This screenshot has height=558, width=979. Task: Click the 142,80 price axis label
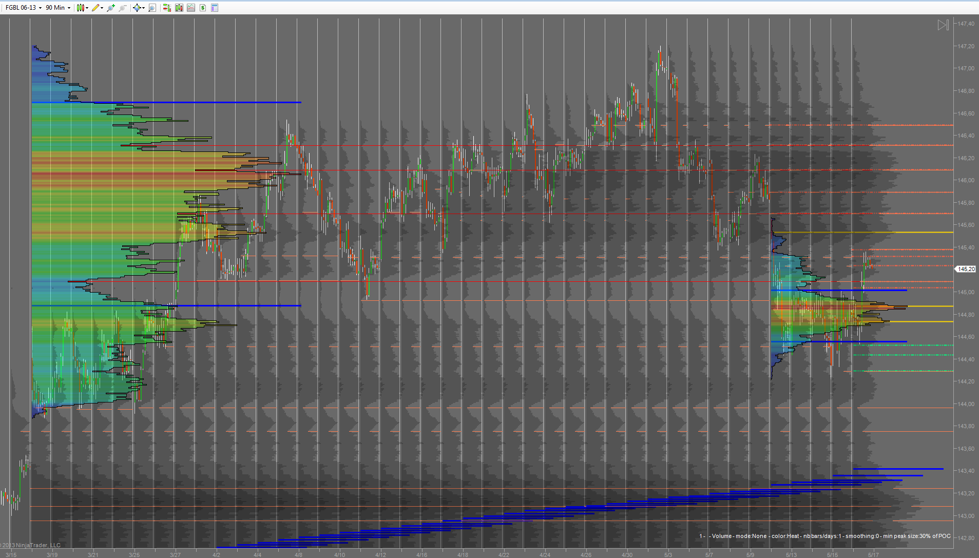pos(966,538)
